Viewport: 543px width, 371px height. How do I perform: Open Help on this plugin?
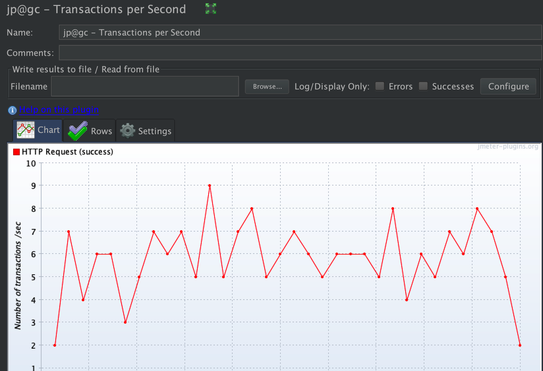(59, 109)
